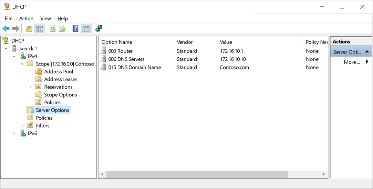Toggle the Show/Hide Action Pane button
This screenshot has height=189, width=373.
[86, 29]
